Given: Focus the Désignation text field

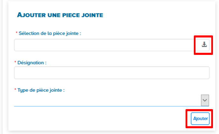Looking at the screenshot, I should (x=111, y=73).
